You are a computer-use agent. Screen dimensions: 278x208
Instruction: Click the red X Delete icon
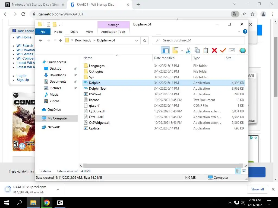click(x=214, y=51)
